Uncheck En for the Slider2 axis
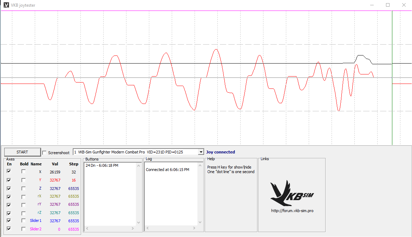This screenshot has height=237, width=412. pyautogui.click(x=9, y=229)
